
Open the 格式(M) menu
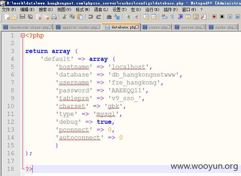(83, 10)
